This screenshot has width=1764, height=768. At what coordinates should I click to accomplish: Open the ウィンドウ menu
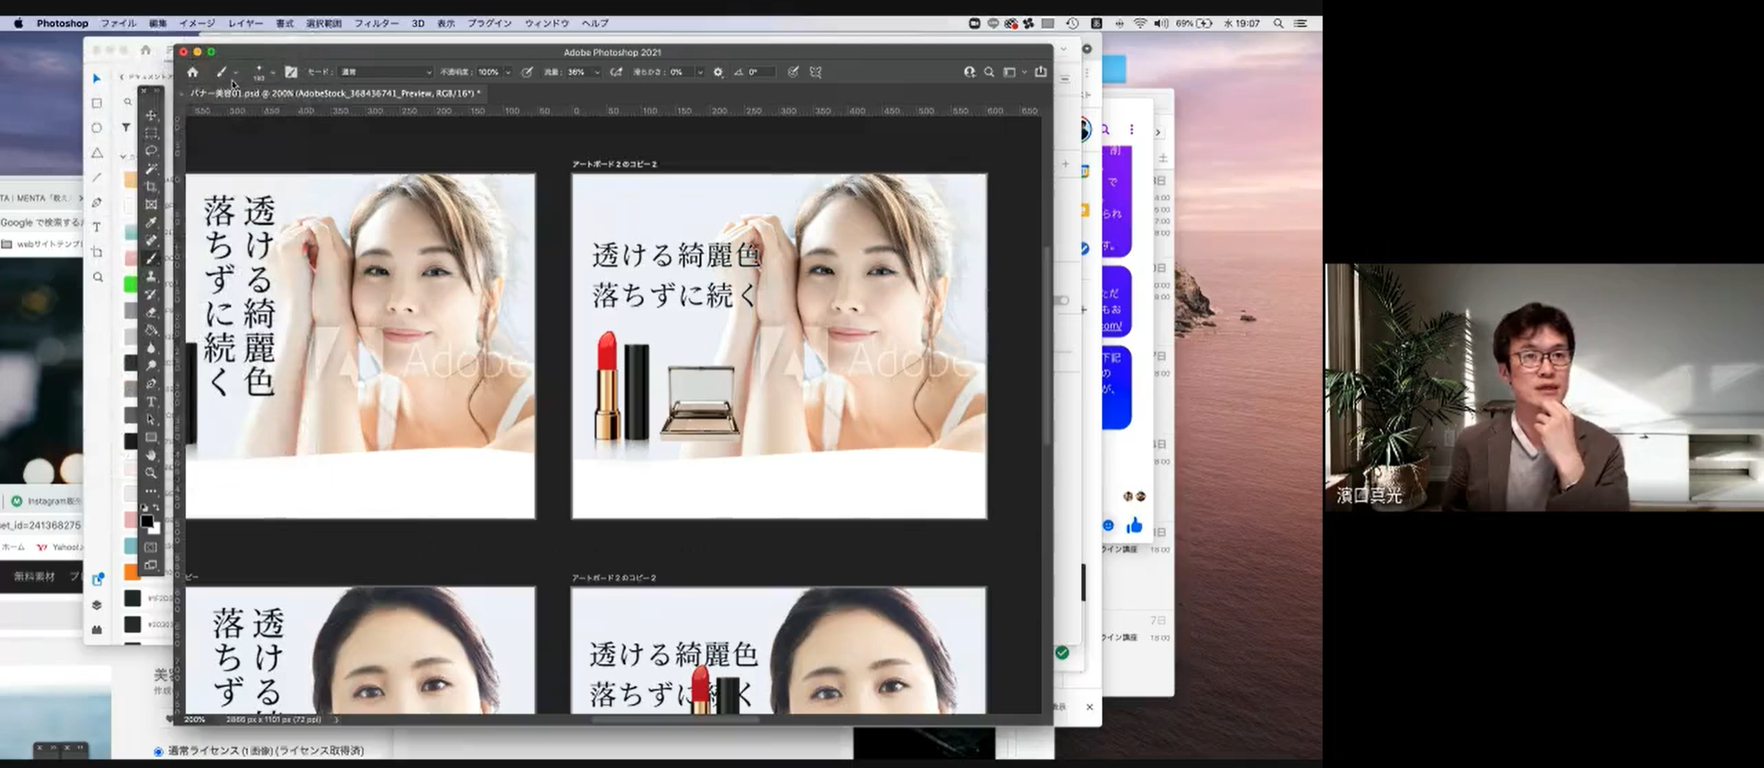(x=547, y=23)
